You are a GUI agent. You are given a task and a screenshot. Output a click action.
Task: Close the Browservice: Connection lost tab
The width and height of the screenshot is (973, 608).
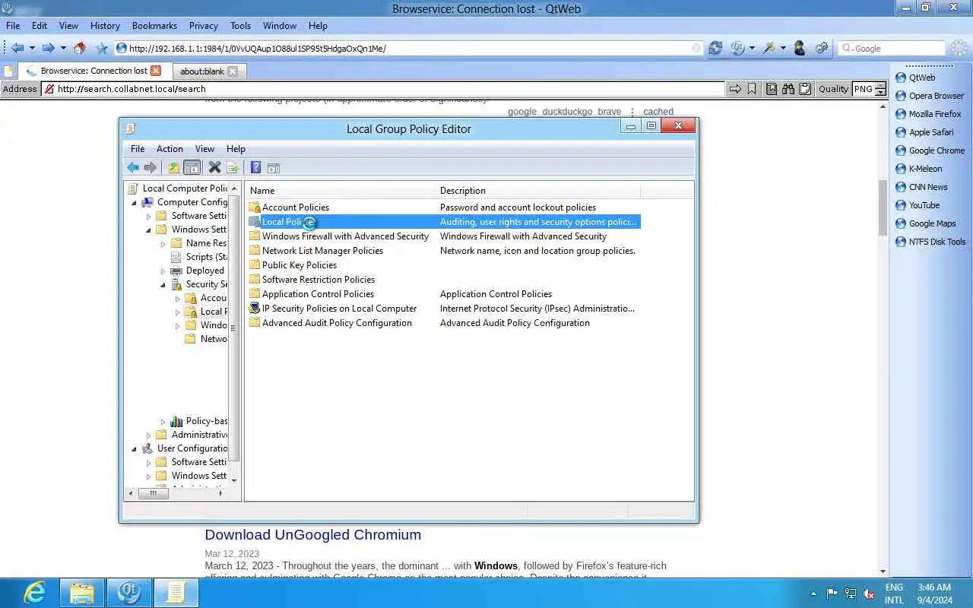click(x=156, y=71)
